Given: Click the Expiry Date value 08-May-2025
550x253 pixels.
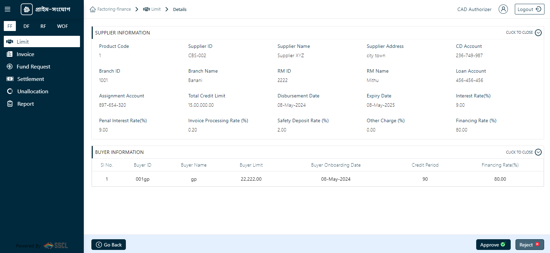Looking at the screenshot, I should click(381, 105).
